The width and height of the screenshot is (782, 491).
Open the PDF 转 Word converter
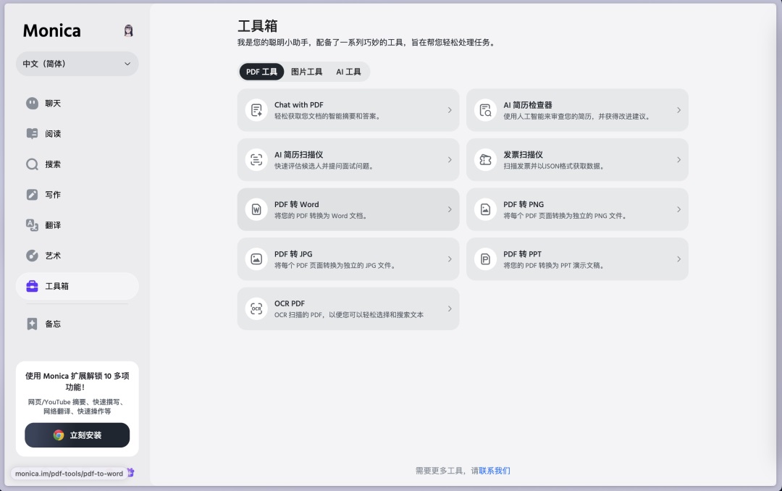(x=348, y=209)
